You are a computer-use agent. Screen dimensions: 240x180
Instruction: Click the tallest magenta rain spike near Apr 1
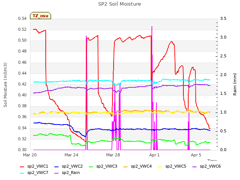[152, 88]
